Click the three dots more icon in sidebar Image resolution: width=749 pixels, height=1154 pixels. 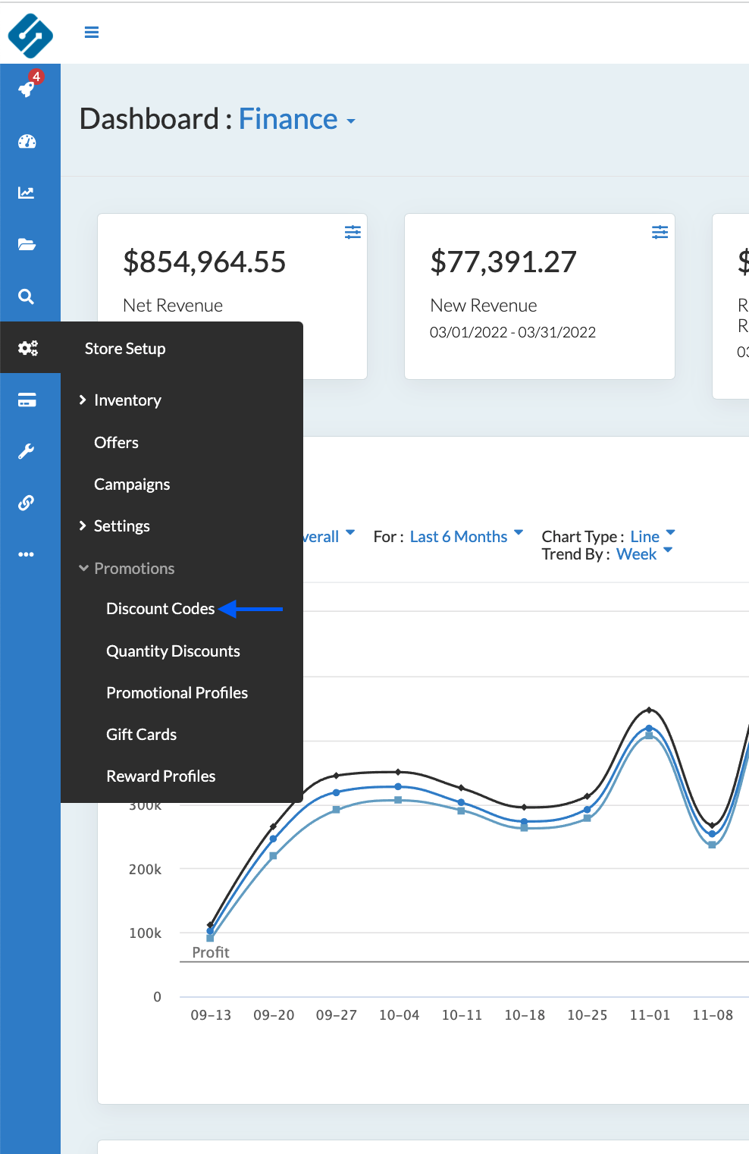pos(27,554)
